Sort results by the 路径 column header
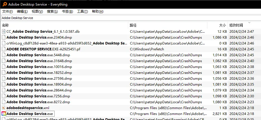261x120 pixels. point(168,25)
